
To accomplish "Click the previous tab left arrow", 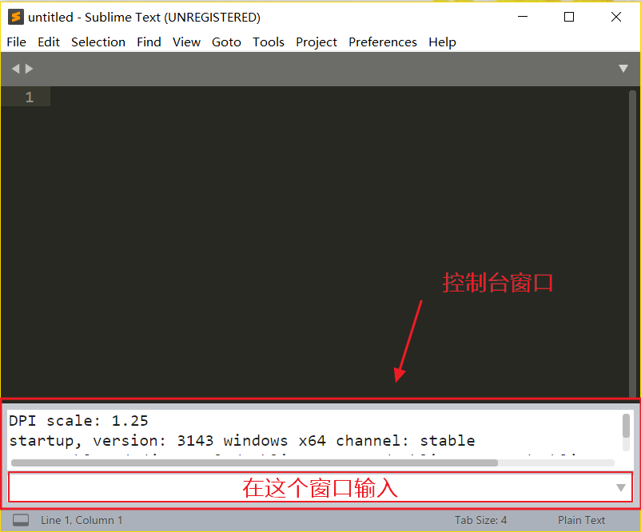I will [x=15, y=69].
